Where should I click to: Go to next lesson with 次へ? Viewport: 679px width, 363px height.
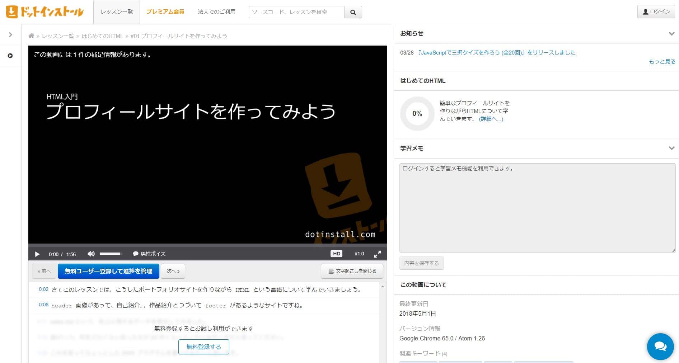point(173,271)
